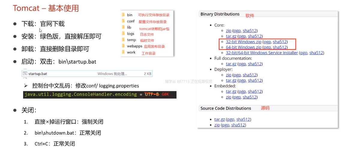Select the bin folder icon
Image resolution: width=344 pixels, height=150 pixels.
[x=123, y=15]
